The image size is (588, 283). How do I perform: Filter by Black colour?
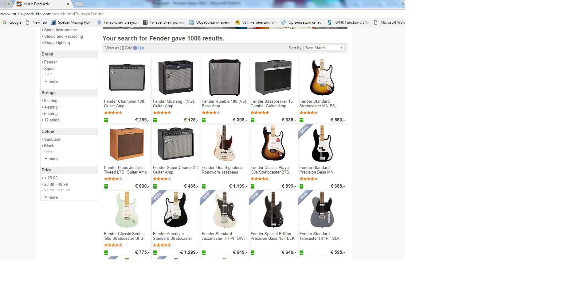coord(49,146)
